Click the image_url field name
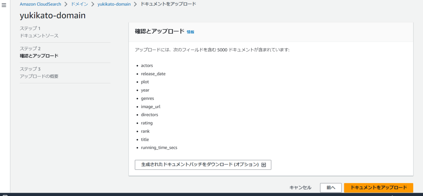Screen dimensions: 423x196 click(151, 107)
